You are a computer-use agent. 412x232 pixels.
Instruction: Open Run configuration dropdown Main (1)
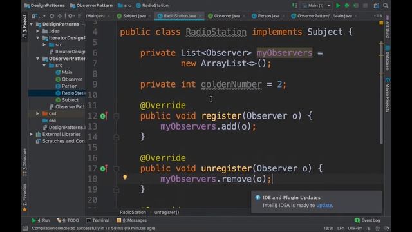coord(316,6)
